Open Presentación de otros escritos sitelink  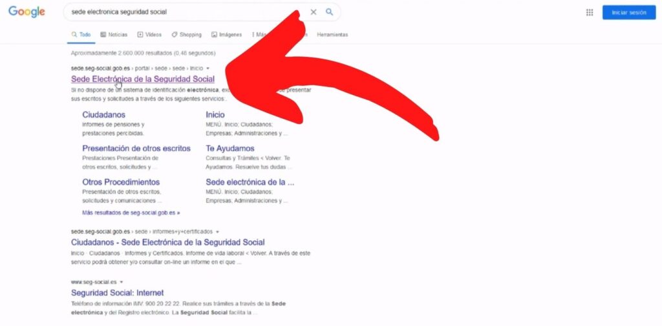136,148
